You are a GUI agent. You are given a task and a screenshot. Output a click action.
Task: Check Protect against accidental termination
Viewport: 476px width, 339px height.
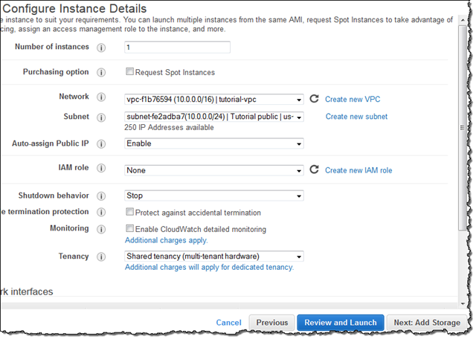(x=129, y=212)
